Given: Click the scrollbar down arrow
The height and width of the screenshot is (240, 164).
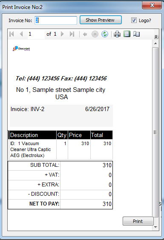Looking at the screenshot, I should coord(155,227).
